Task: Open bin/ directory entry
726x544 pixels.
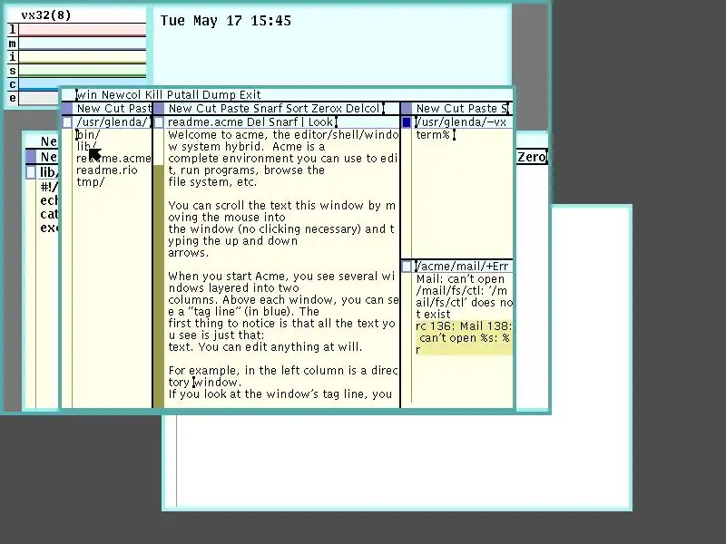Action: [88, 135]
